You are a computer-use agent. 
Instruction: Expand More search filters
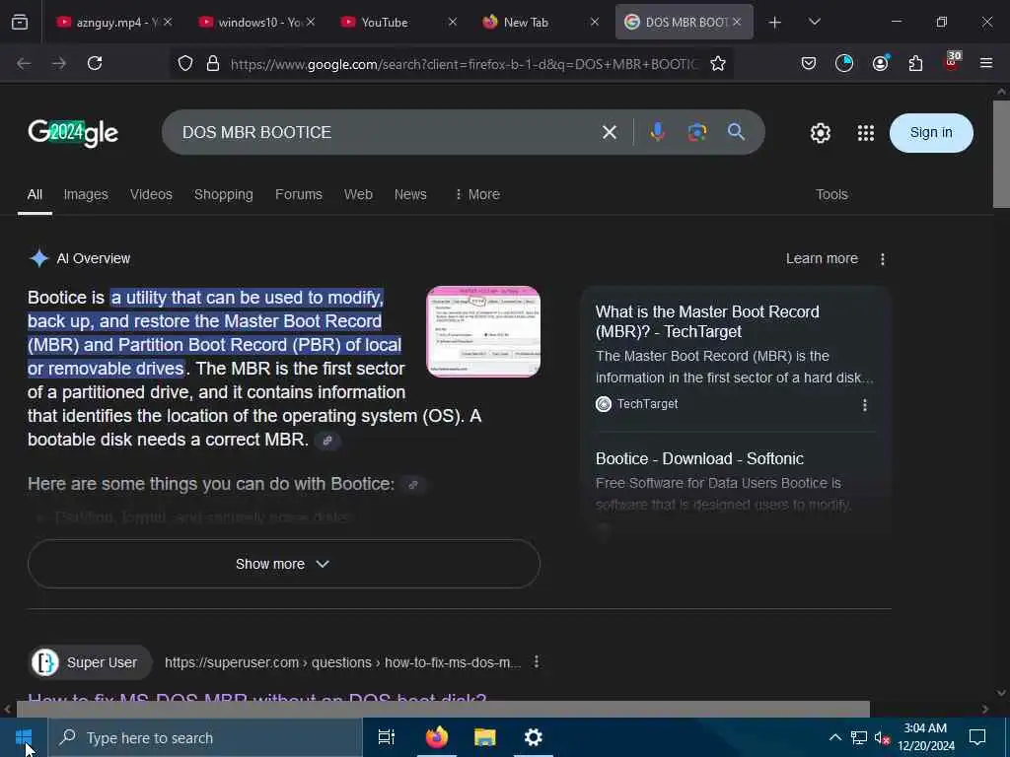[477, 194]
